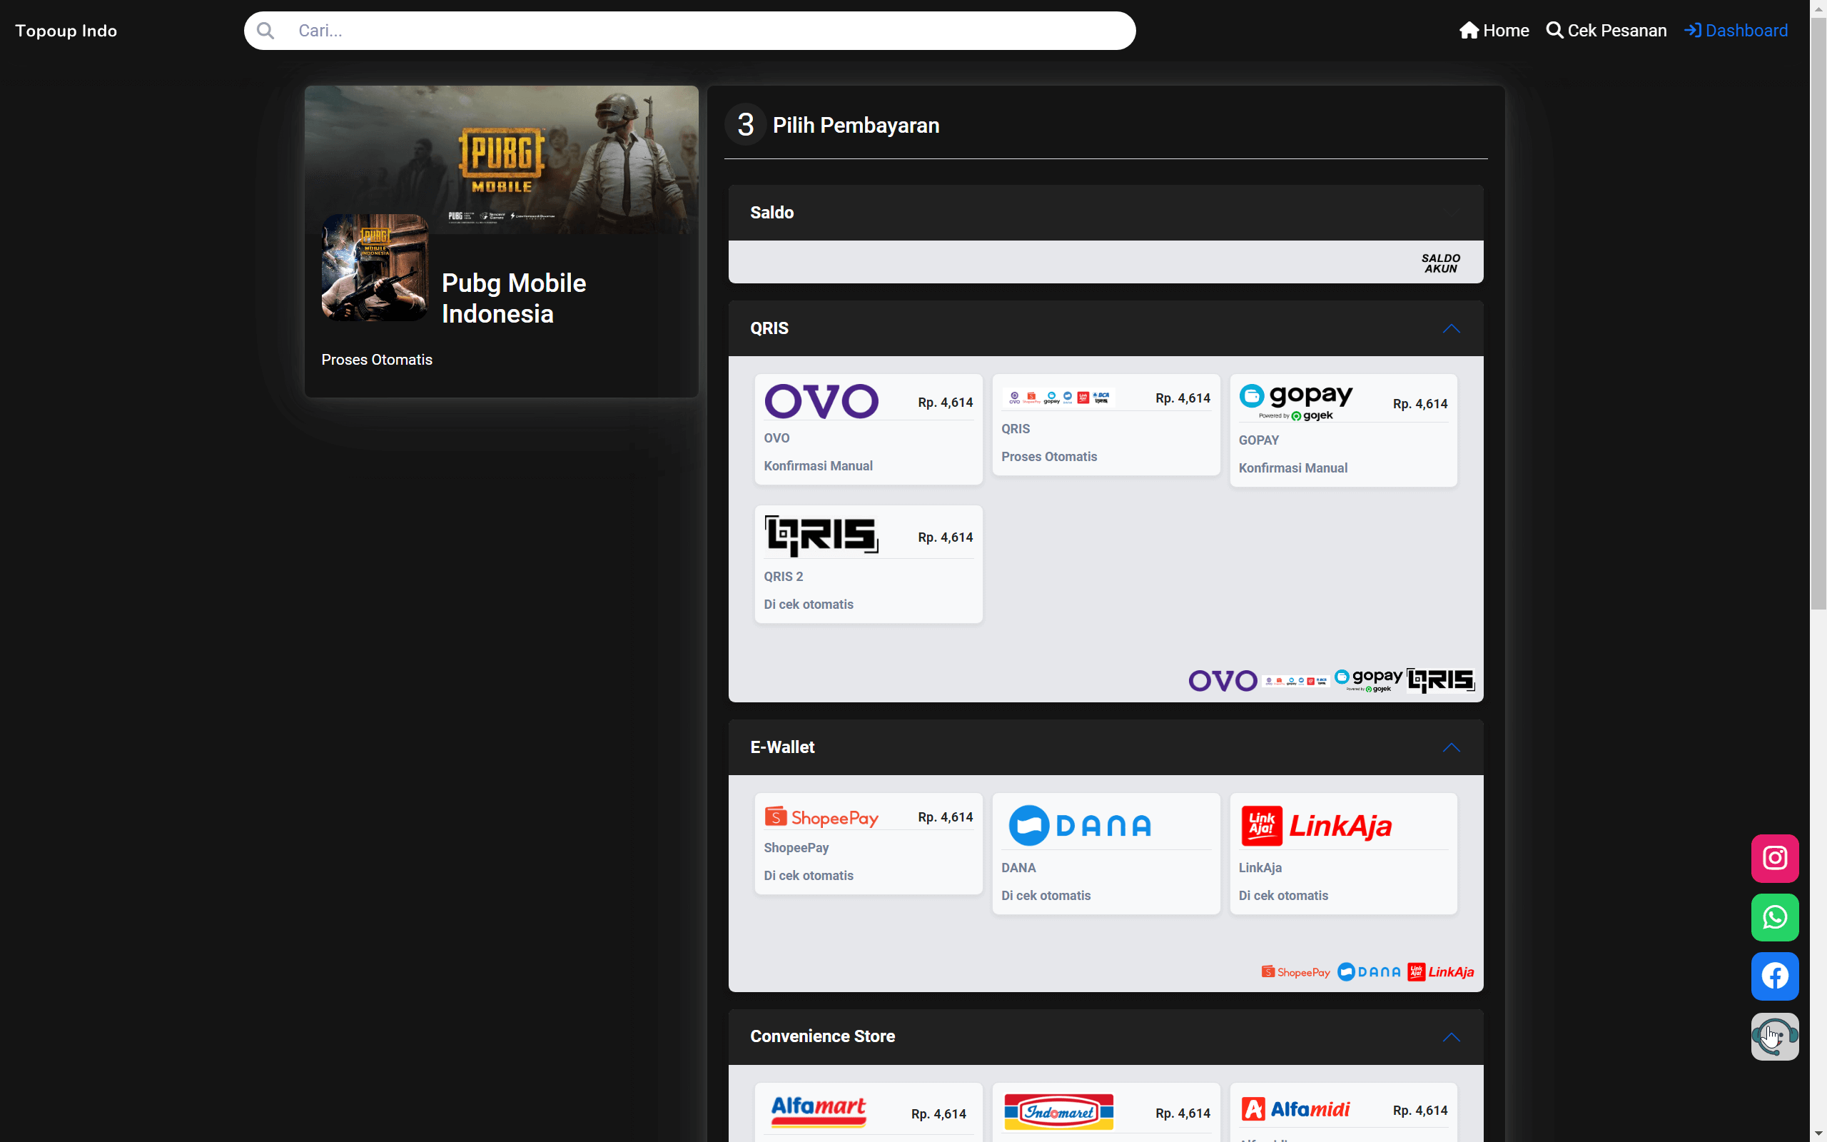Viewport: 1827px width, 1142px height.
Task: Open the Instagram social link
Action: point(1774,858)
